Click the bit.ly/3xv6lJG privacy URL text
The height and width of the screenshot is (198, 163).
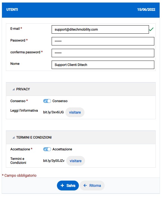(x=54, y=112)
